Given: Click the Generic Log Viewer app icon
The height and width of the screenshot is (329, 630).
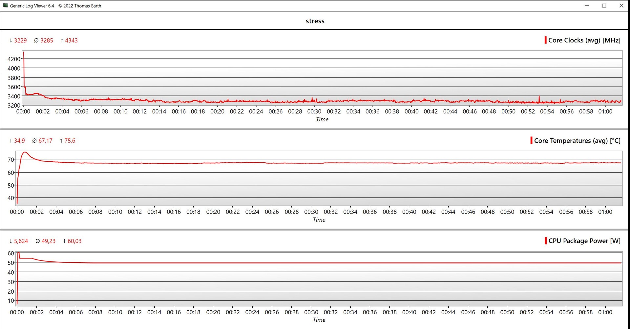Looking at the screenshot, I should click(5, 6).
